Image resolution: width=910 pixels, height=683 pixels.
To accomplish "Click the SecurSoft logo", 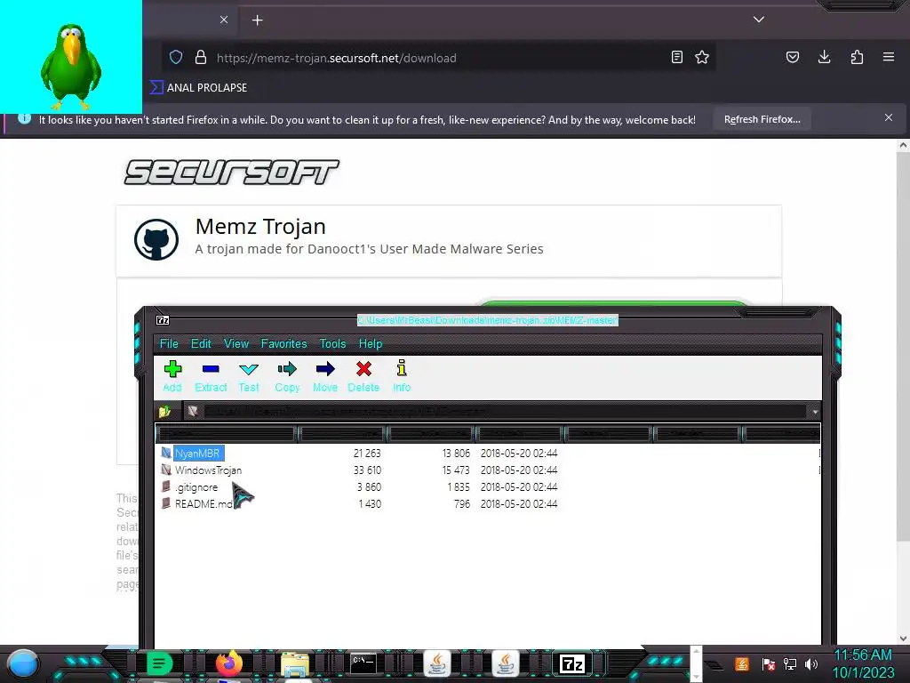I will click(x=232, y=172).
